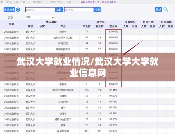This screenshot has height=134, width=175.
Task: Click the 专业 column header in the table
Action: pos(63,26)
